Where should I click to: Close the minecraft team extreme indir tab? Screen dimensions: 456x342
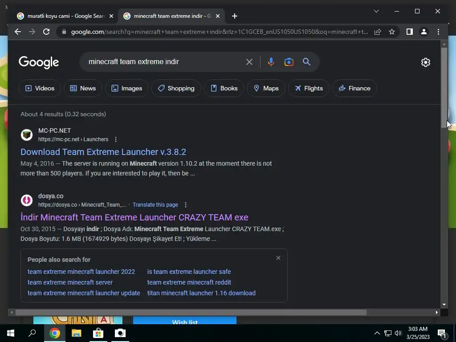pyautogui.click(x=217, y=16)
